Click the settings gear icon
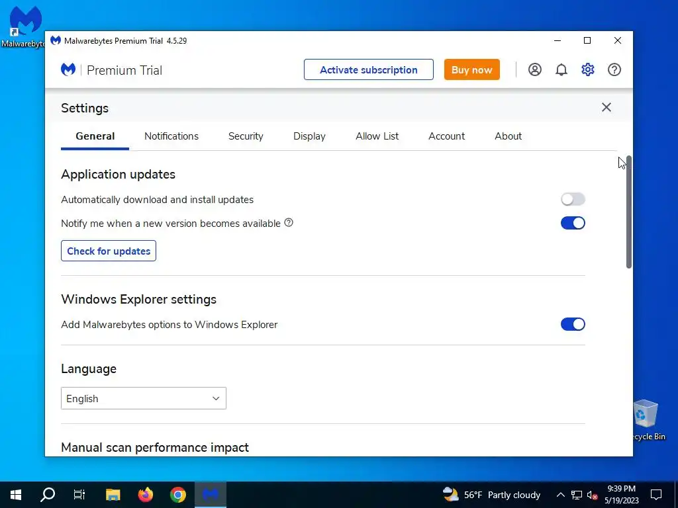The image size is (678, 508). point(588,69)
